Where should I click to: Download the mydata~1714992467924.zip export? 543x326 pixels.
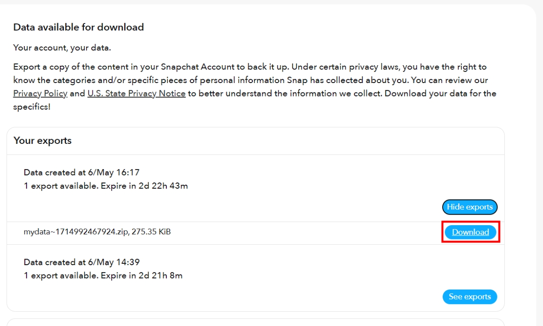click(x=470, y=232)
